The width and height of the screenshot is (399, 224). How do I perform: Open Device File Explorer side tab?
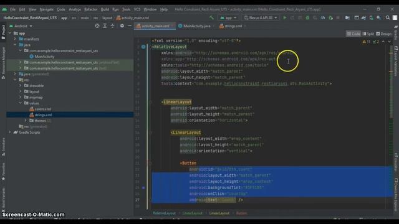(396, 194)
